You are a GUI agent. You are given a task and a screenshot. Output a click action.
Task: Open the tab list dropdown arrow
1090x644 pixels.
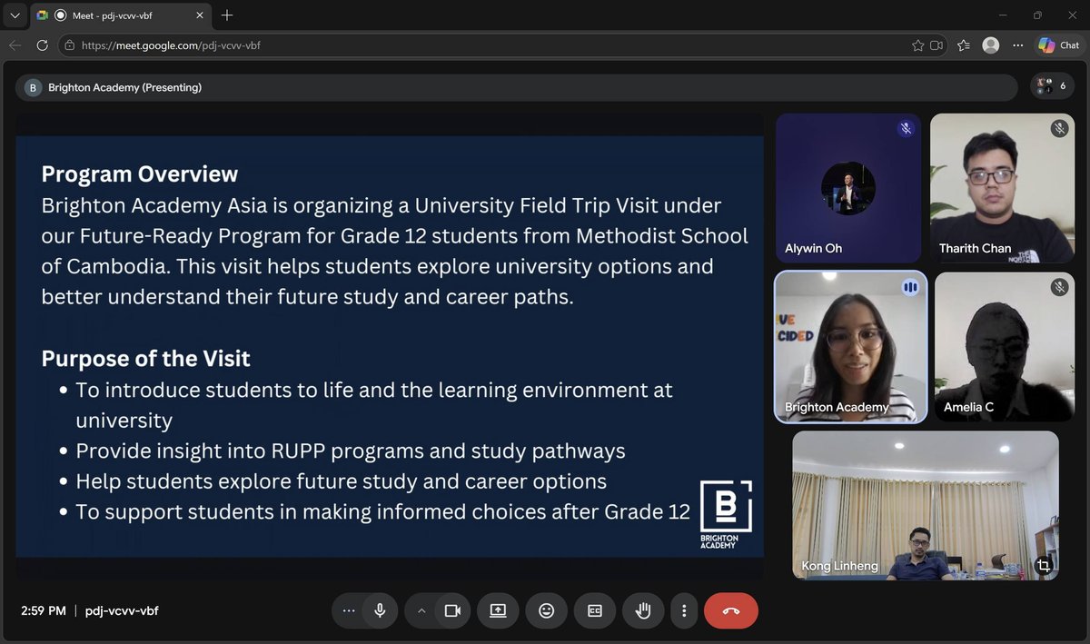(x=14, y=15)
